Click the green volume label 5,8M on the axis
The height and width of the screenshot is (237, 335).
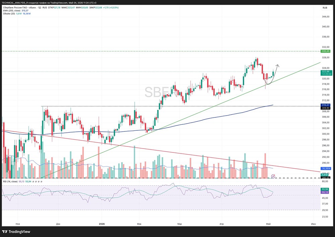(x=325, y=175)
